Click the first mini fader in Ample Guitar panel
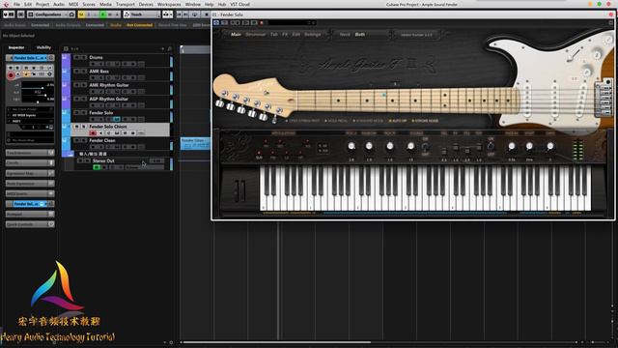This screenshot has width=618, height=348. click(x=444, y=151)
